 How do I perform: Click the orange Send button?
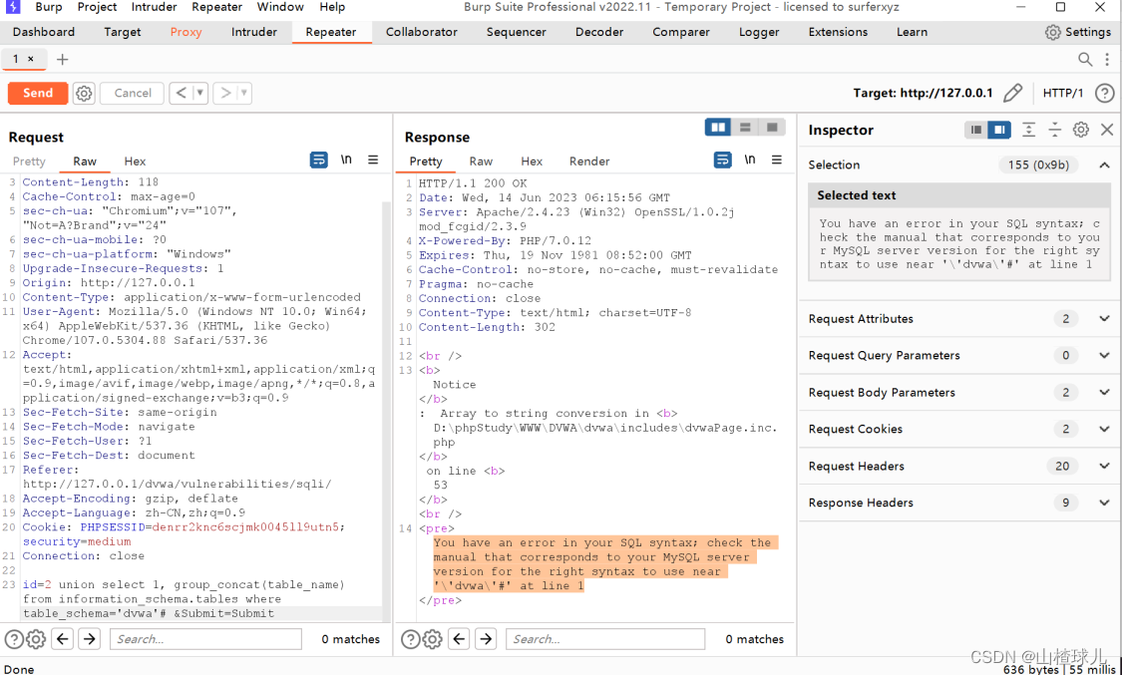coord(38,93)
